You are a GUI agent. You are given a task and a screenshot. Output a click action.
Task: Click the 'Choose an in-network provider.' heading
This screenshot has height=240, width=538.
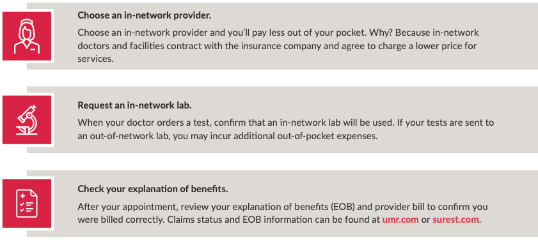pos(145,15)
